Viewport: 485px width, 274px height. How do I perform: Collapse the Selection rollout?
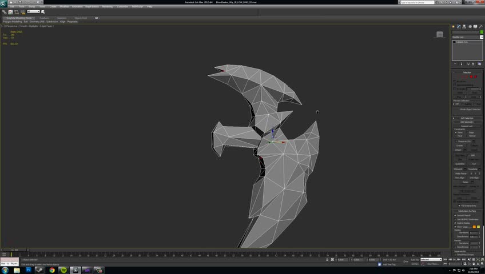[x=467, y=72]
